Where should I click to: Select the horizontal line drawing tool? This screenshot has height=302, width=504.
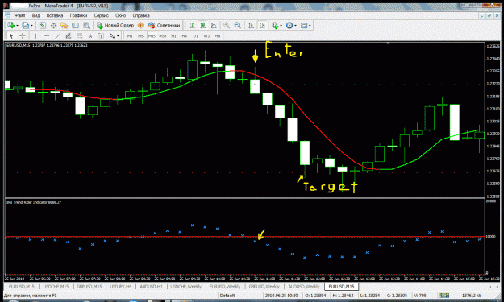(47, 36)
